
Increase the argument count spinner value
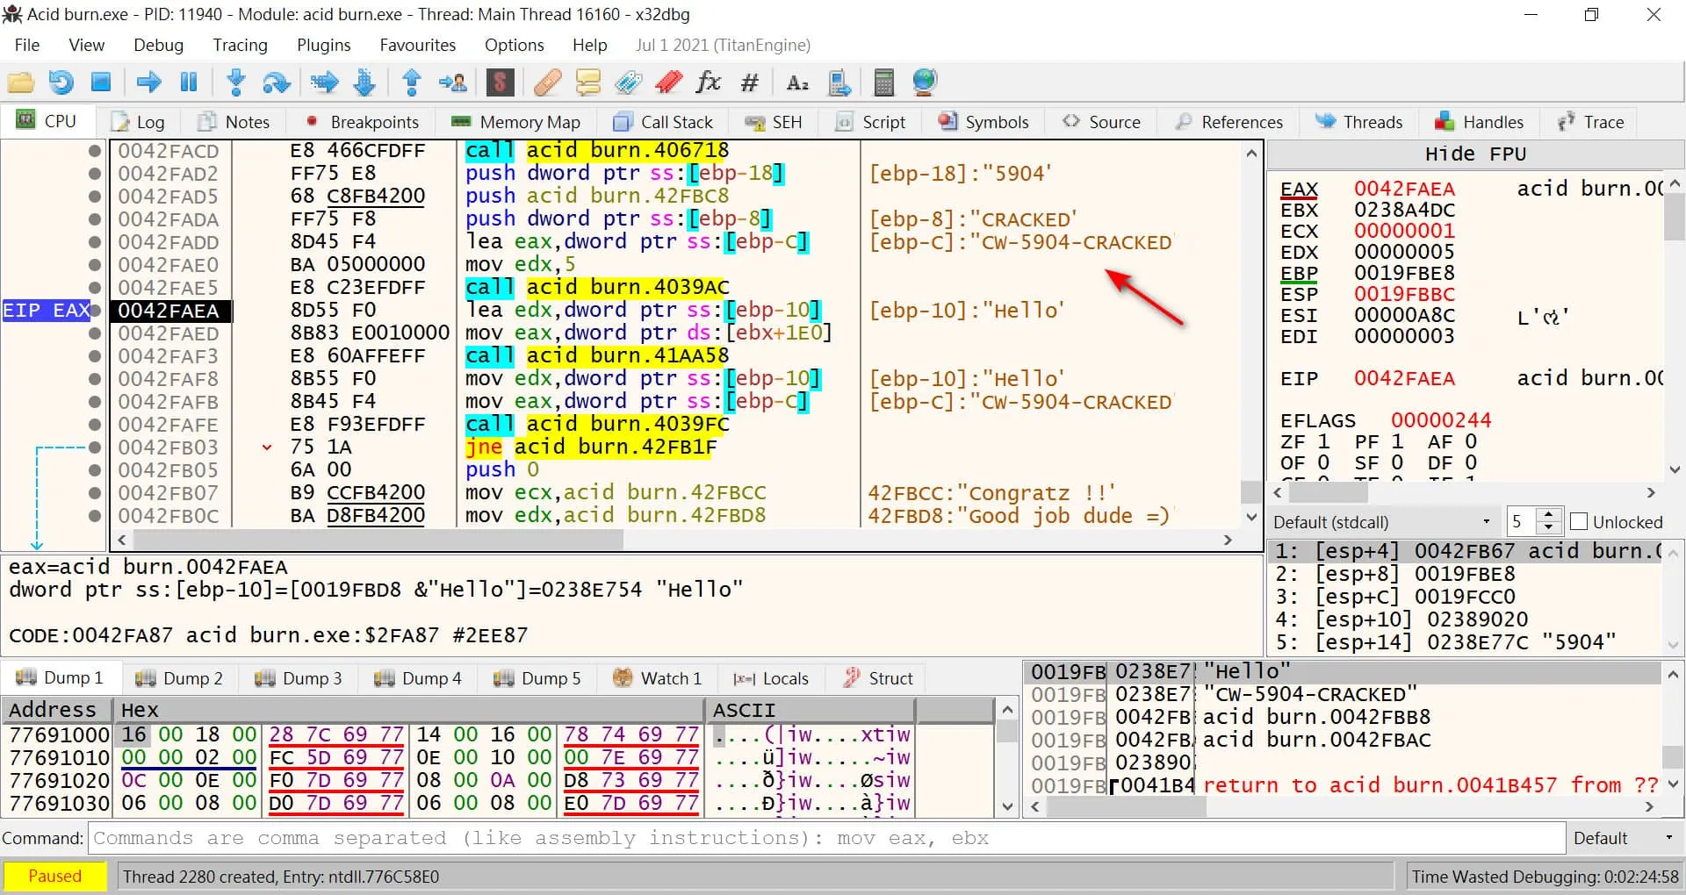(x=1549, y=516)
